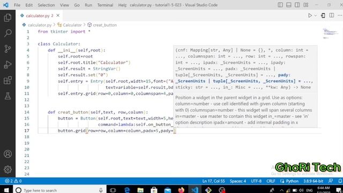Click the microphone icon in taskbar search
343x193 pixels.
(x=101, y=190)
